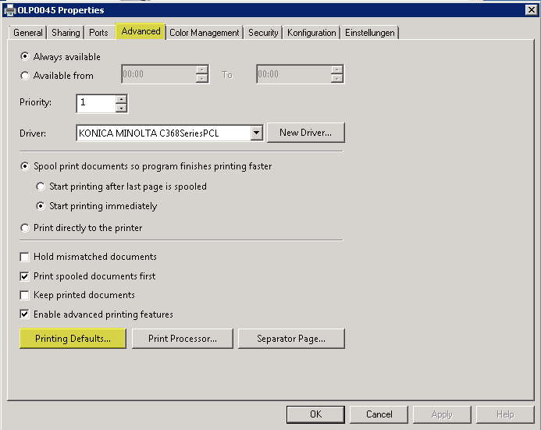The width and height of the screenshot is (541, 430).
Task: Click the printer icon in title bar
Action: pos(9,10)
